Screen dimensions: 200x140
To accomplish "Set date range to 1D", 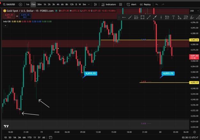I will click(5, 137).
